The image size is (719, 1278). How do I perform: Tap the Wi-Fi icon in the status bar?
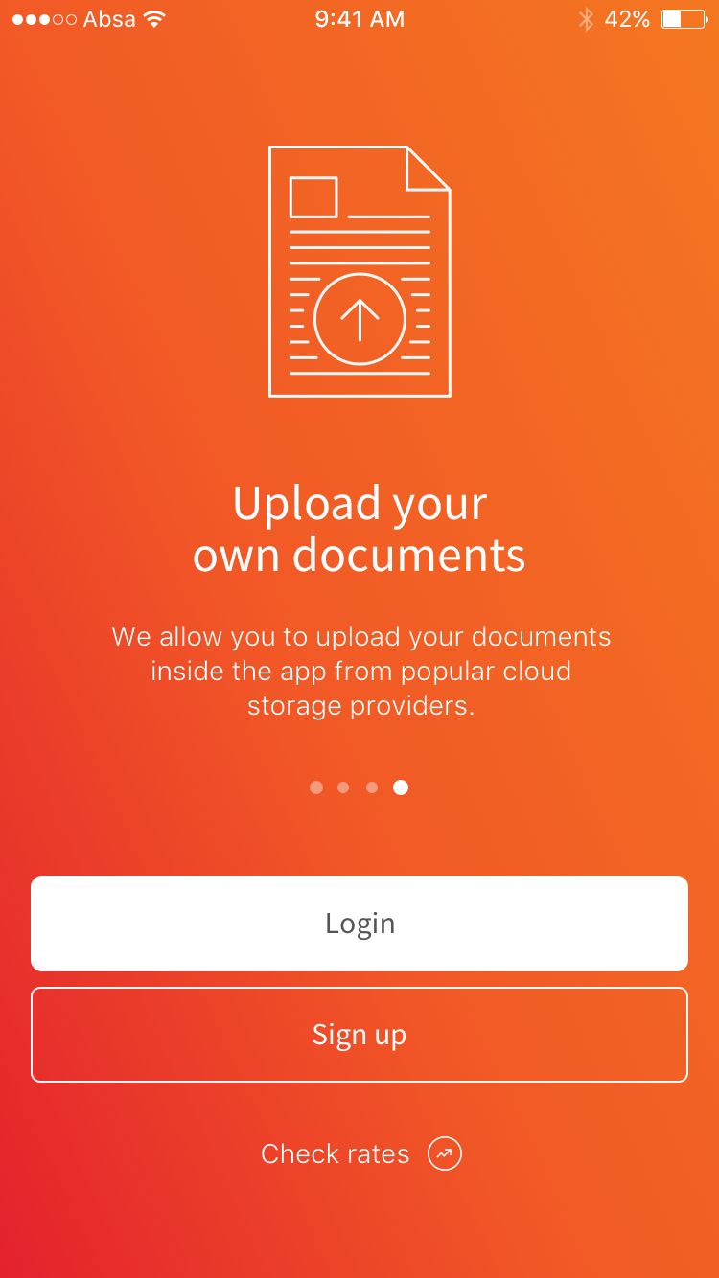point(153,19)
